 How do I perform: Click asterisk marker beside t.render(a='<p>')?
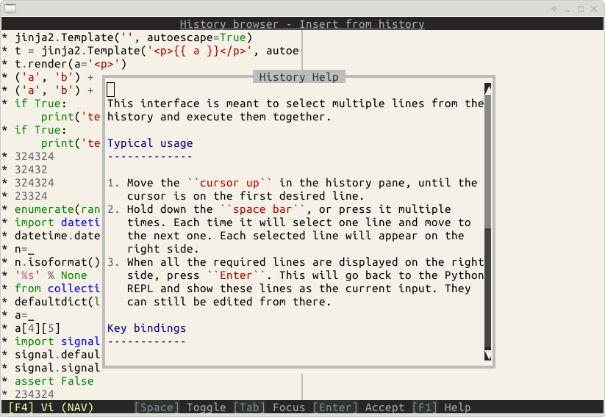coord(4,64)
